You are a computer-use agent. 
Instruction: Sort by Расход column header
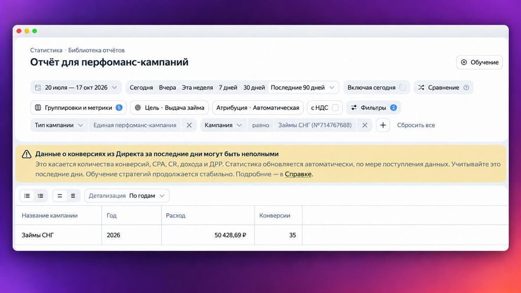[176, 215]
